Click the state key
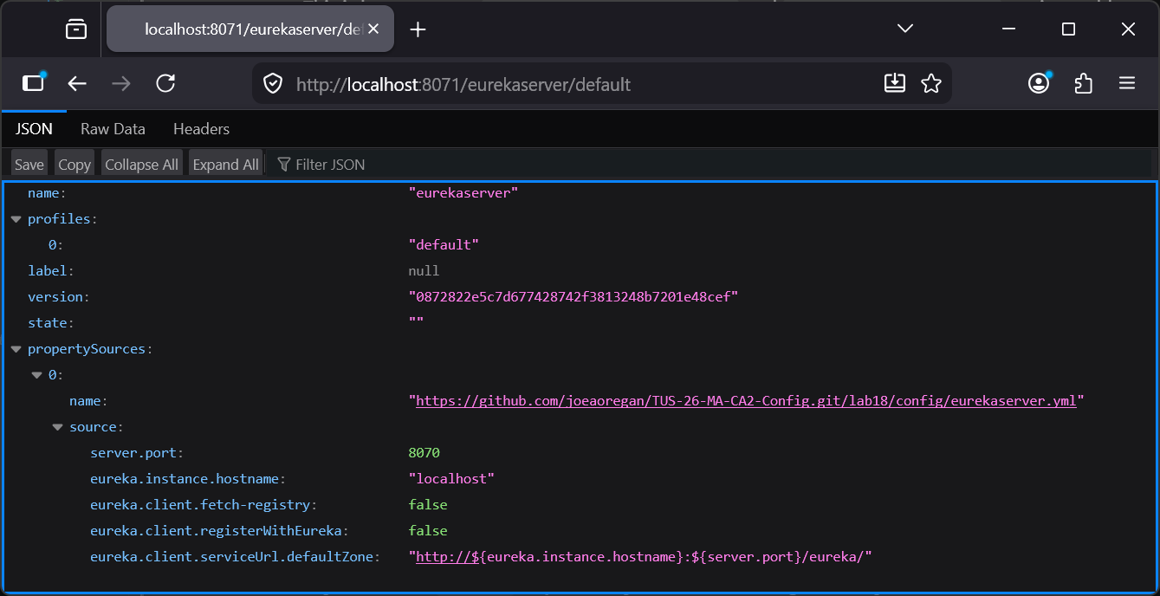 tap(50, 323)
